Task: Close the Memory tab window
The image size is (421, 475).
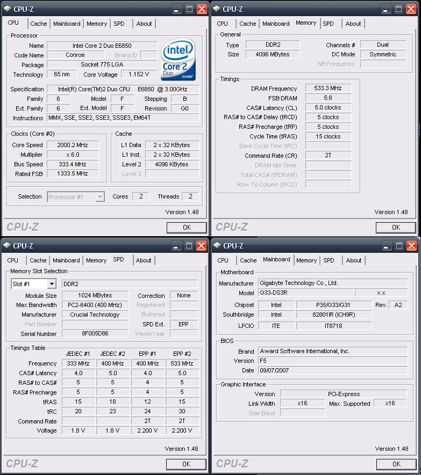Action: (x=411, y=9)
